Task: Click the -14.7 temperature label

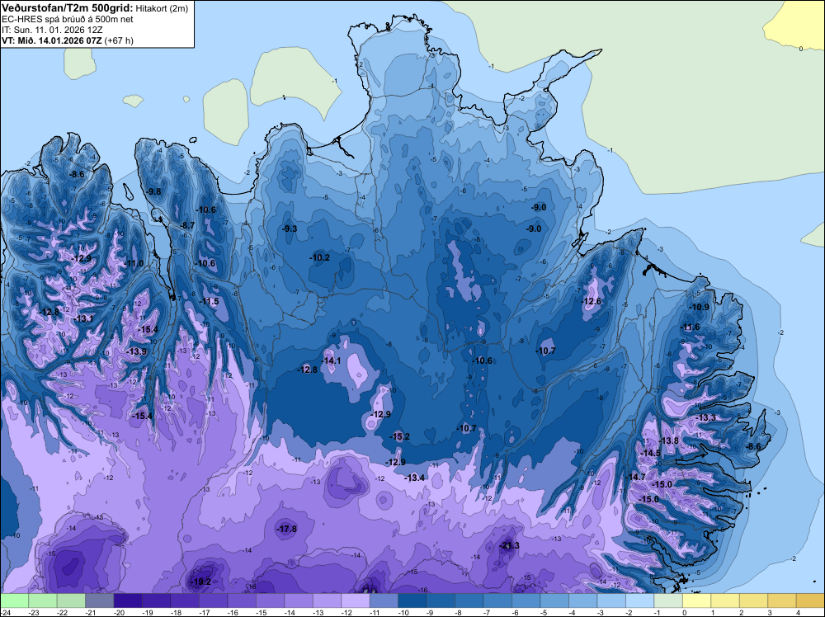Action: pos(636,477)
